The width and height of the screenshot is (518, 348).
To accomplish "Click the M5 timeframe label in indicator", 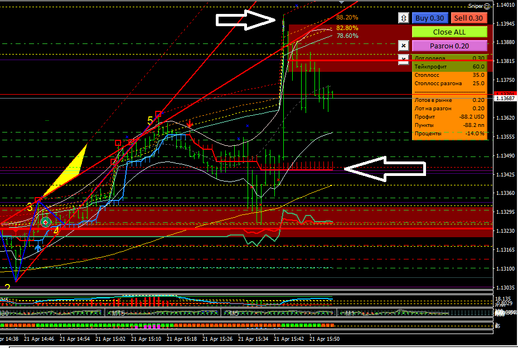I will pyautogui.click(x=234, y=313).
